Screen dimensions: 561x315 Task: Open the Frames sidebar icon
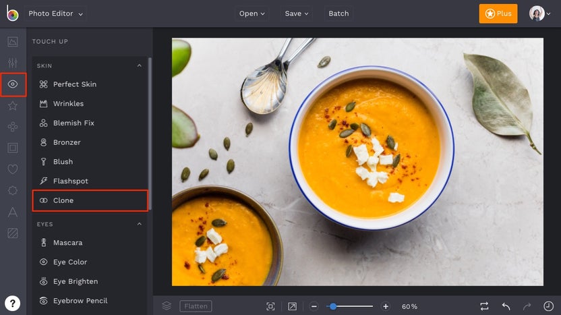[x=13, y=148]
